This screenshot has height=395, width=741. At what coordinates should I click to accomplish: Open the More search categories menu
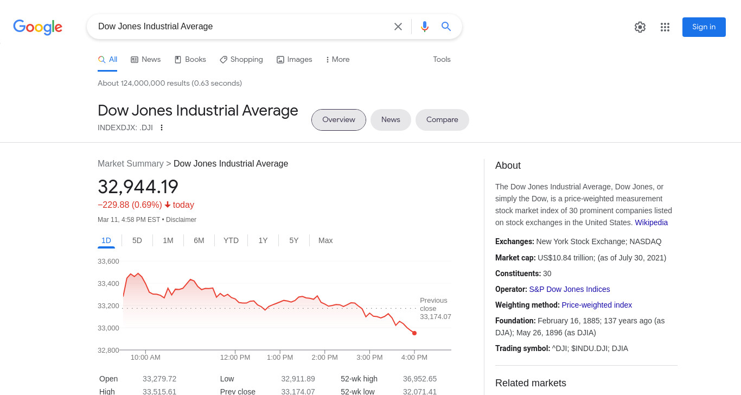click(x=337, y=60)
